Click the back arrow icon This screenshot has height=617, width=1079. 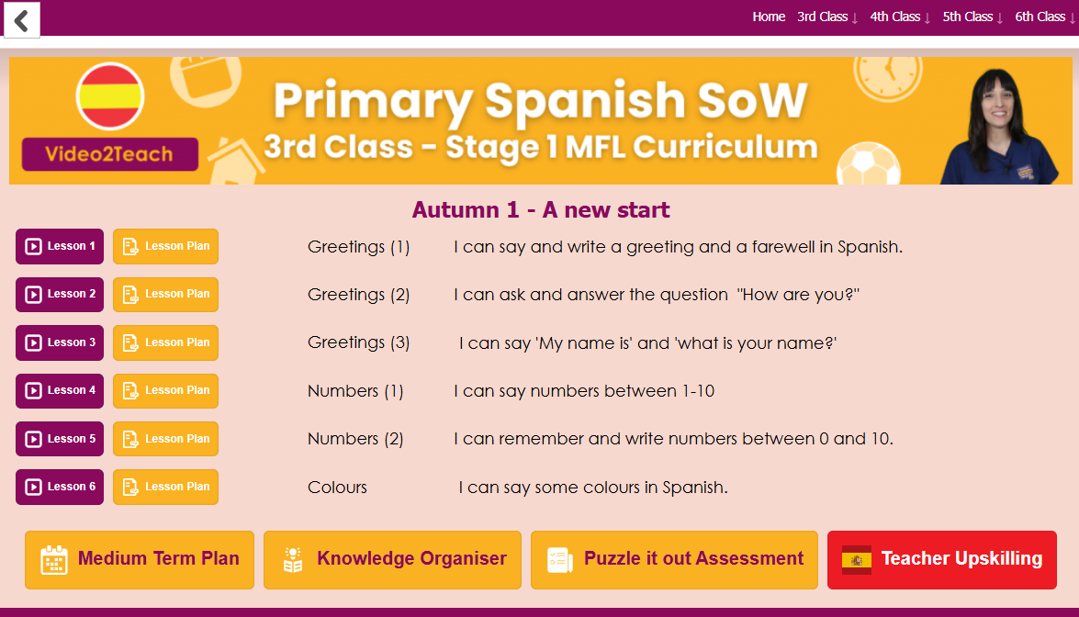(21, 19)
